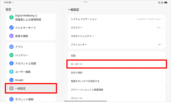Image resolution: width=171 pixels, height=102 pixels.
Task: Open the Google settings entry
Action: tap(31, 80)
